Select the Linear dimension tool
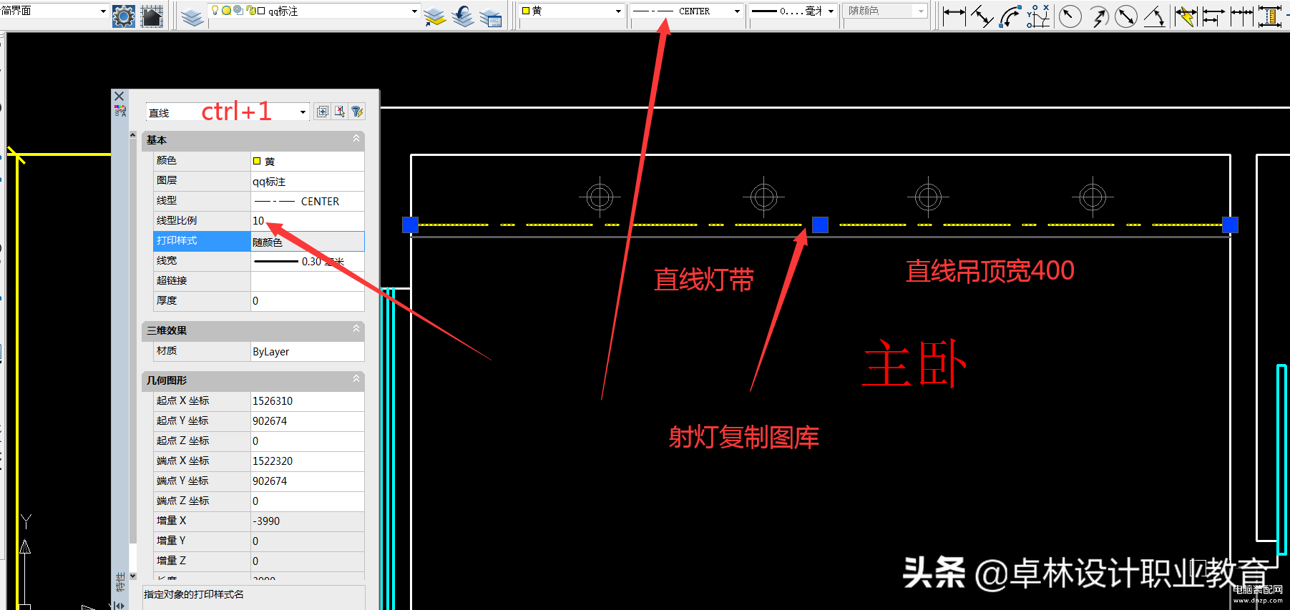 click(954, 16)
